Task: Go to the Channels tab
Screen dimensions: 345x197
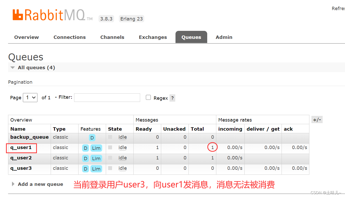Action: pyautogui.click(x=112, y=37)
